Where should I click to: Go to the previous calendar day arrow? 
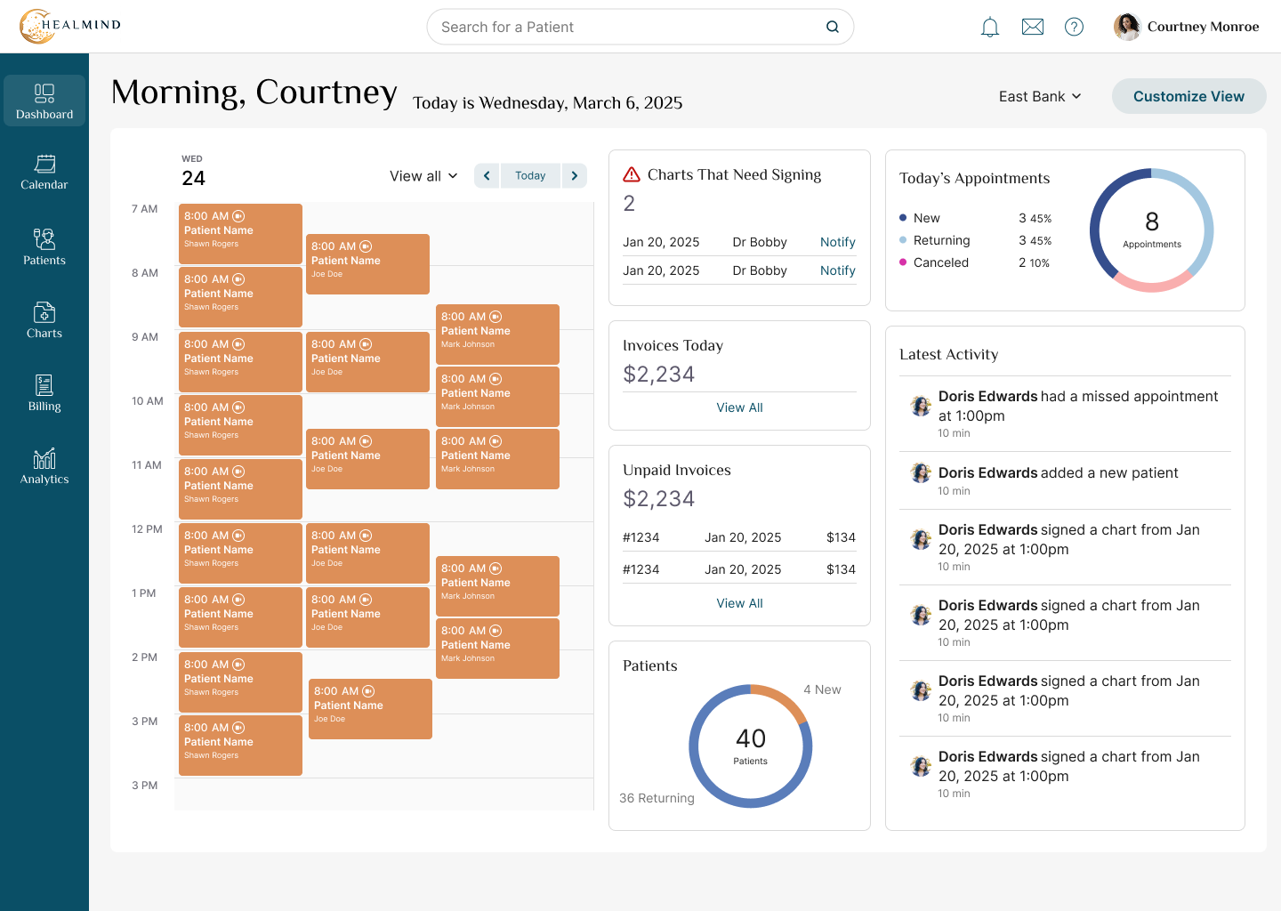(x=487, y=176)
